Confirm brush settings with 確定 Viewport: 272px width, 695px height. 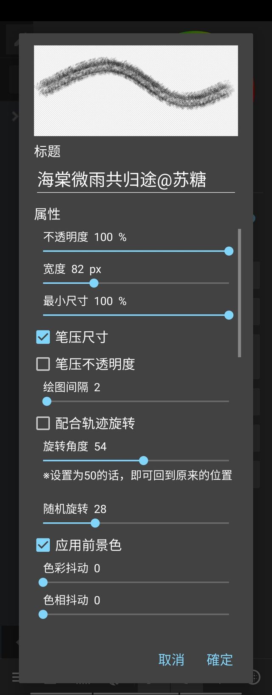click(219, 660)
